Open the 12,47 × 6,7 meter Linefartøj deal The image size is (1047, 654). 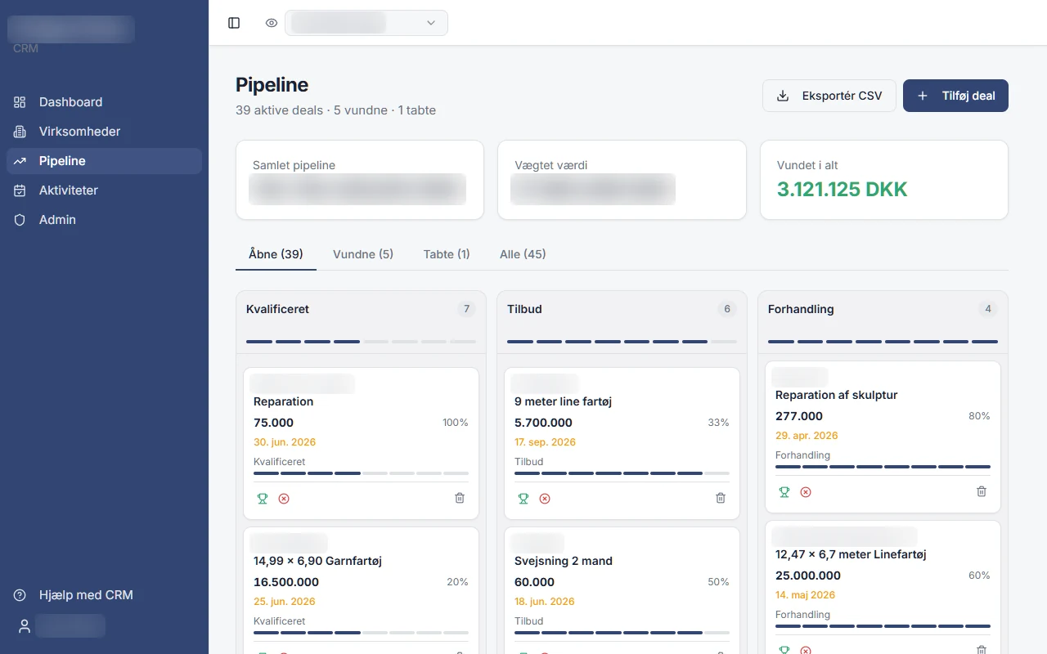[x=851, y=554]
